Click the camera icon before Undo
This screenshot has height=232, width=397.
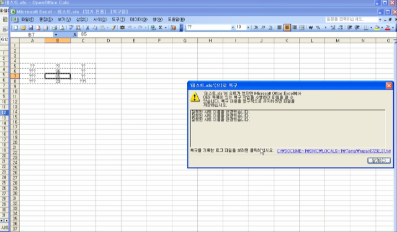(122, 27)
